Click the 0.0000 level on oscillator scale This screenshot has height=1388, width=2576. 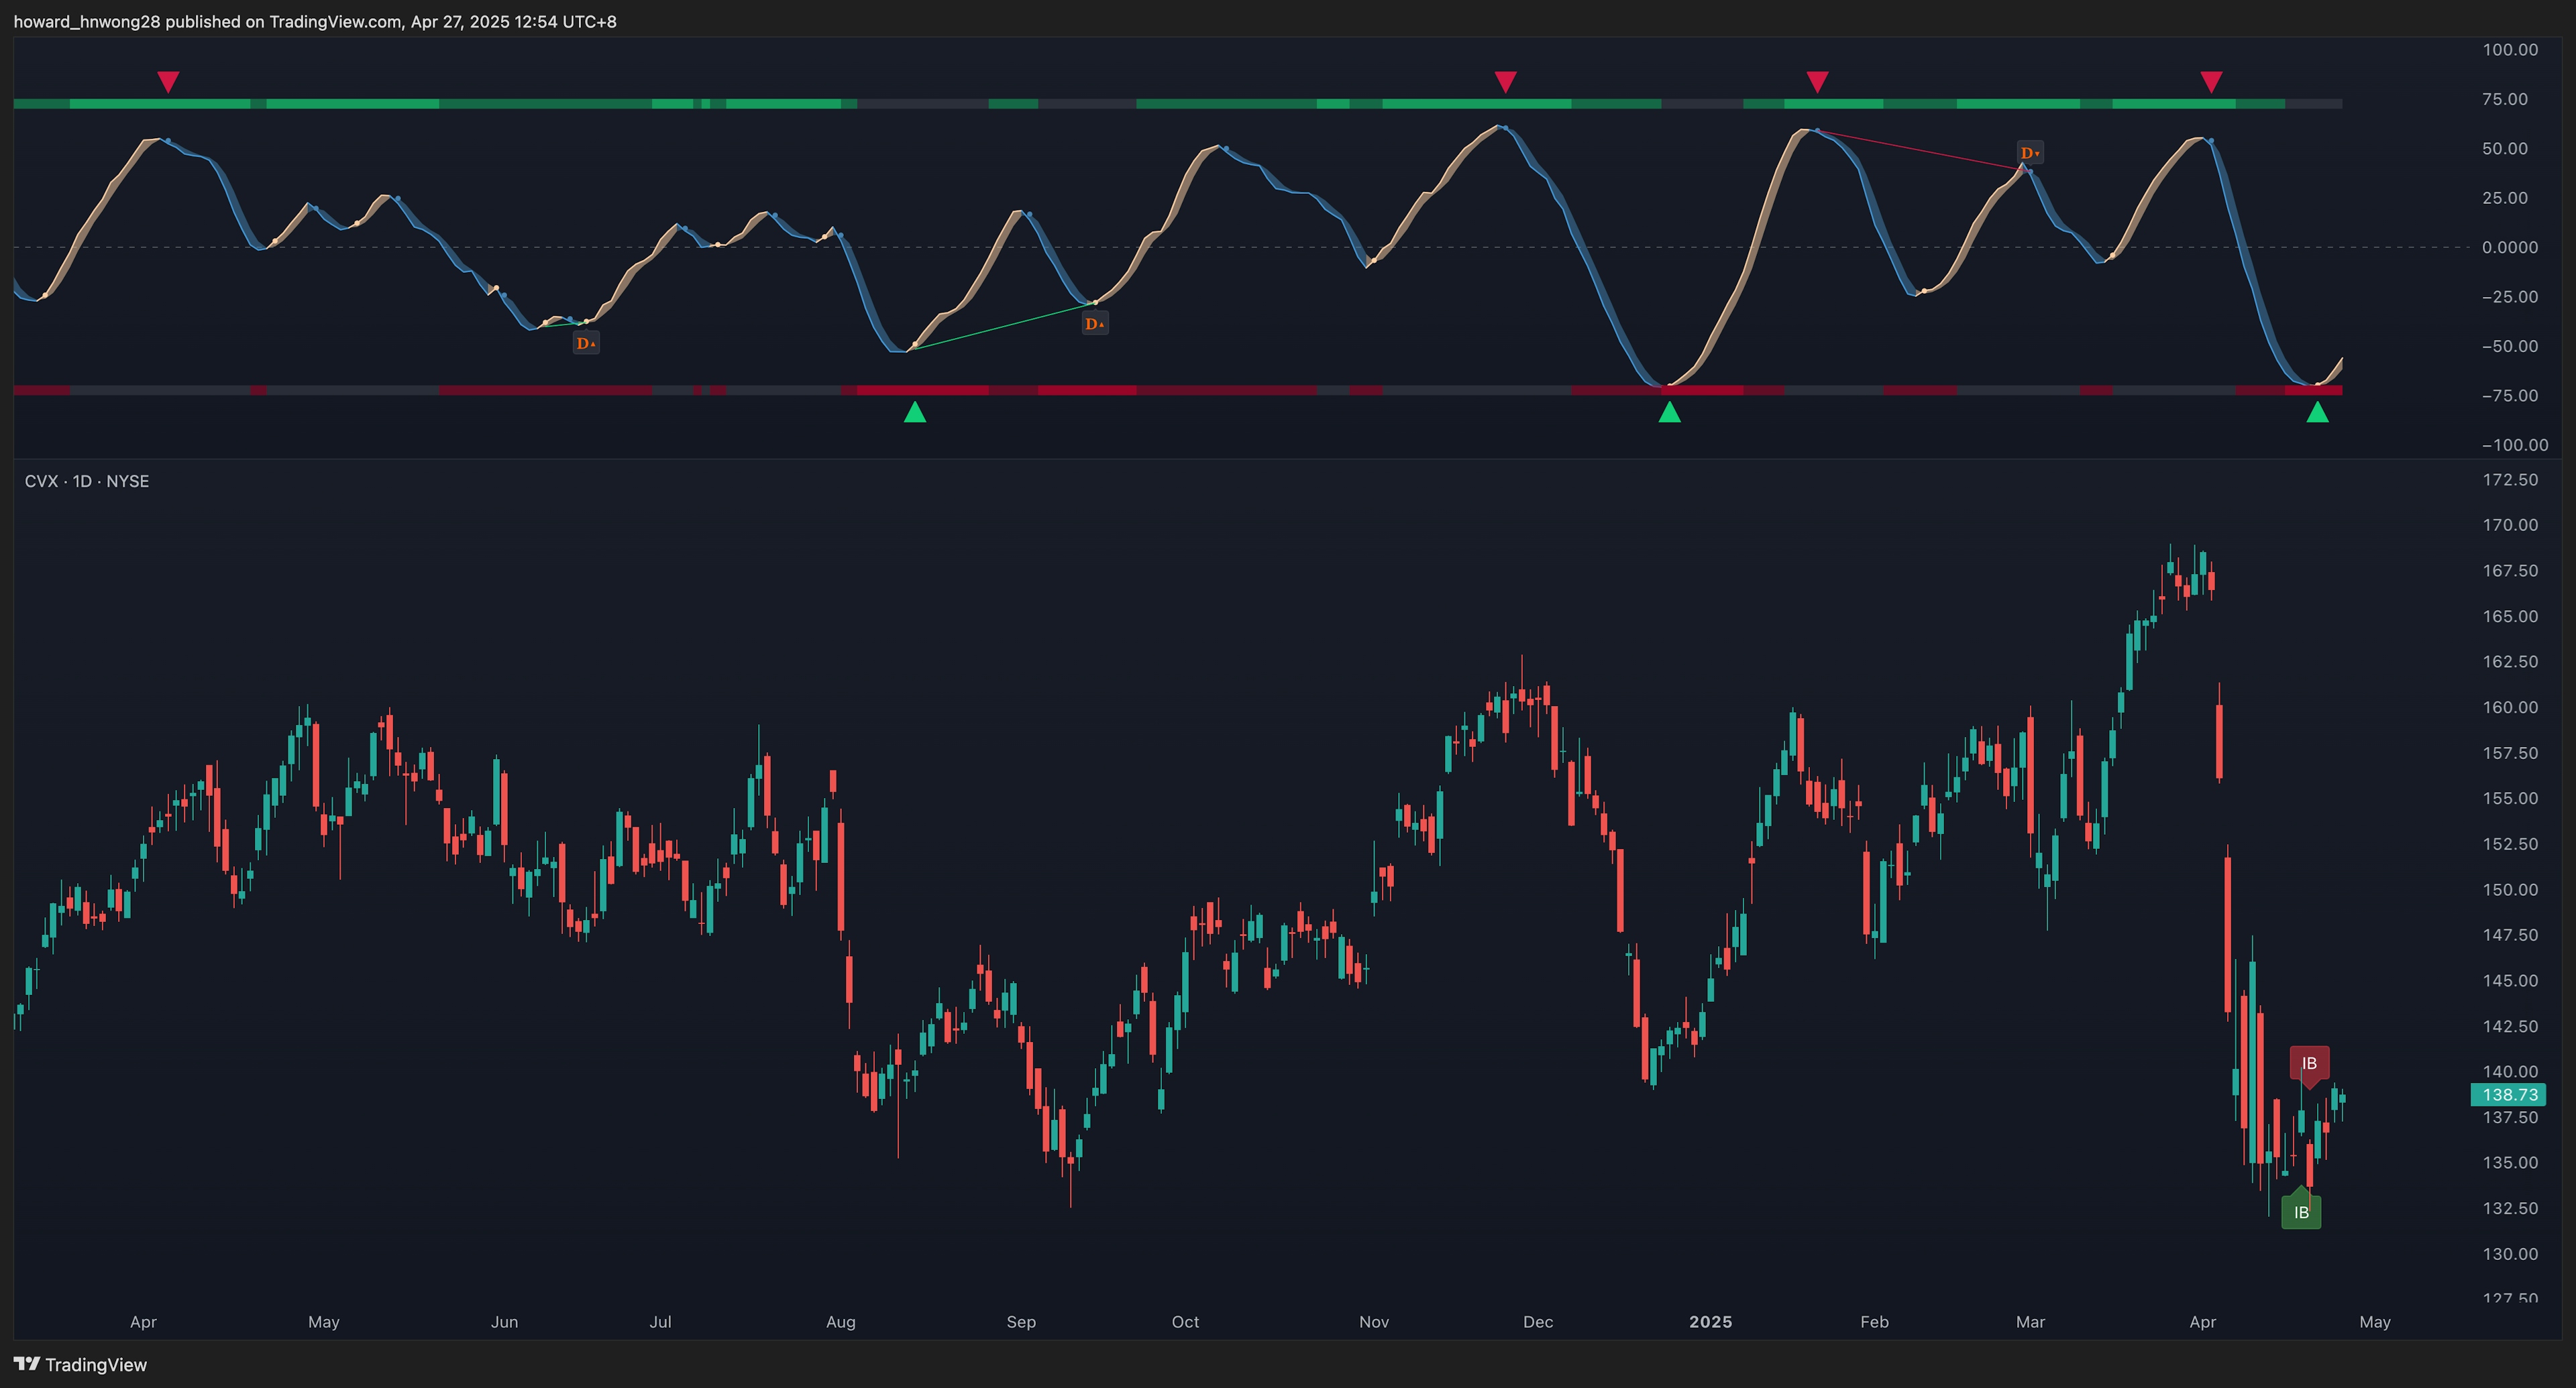point(2509,247)
